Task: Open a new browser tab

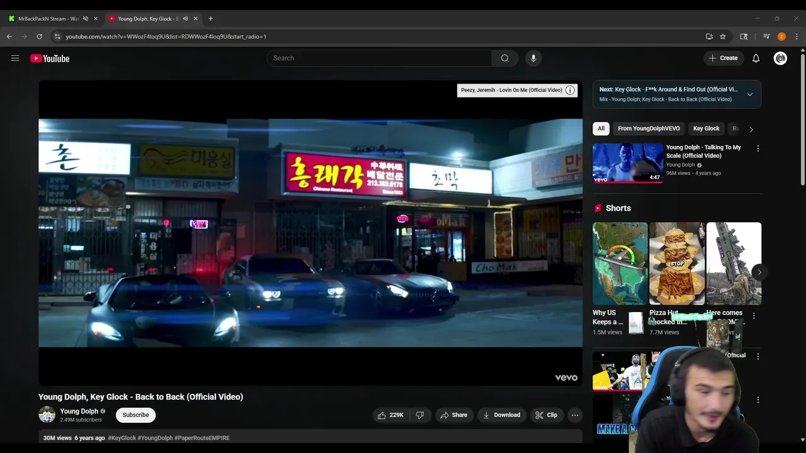Action: 210,19
